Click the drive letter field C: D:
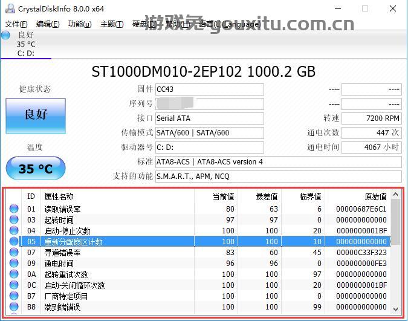The image size is (408, 321). [x=210, y=148]
